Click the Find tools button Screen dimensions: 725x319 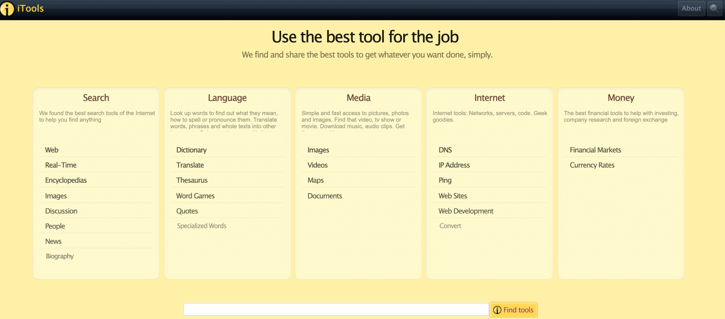coord(513,310)
